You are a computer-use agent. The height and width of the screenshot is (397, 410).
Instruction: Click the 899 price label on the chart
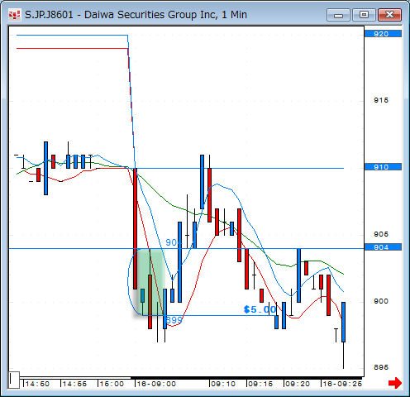174,320
